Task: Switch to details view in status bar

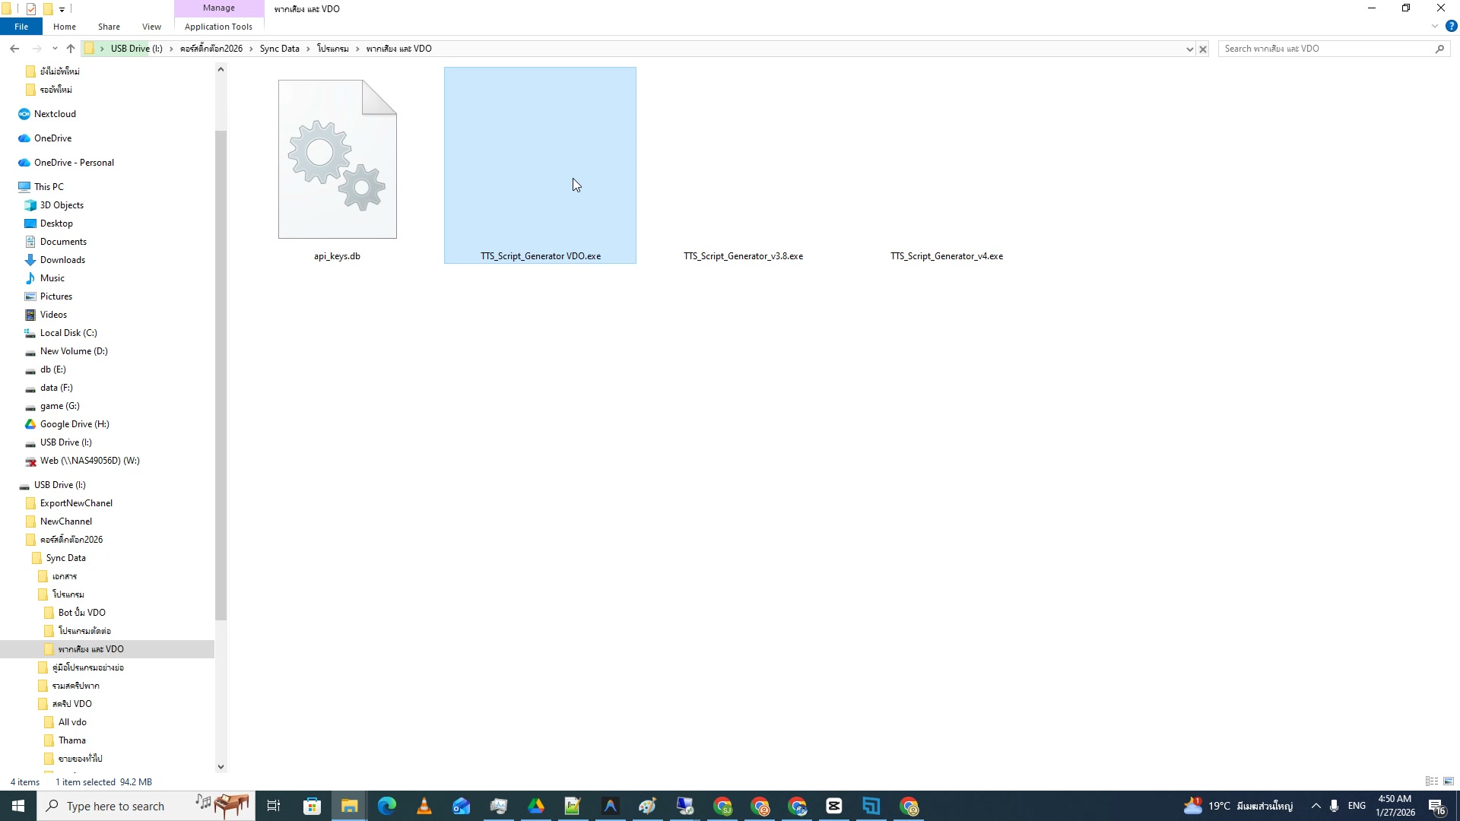Action: 1430,781
